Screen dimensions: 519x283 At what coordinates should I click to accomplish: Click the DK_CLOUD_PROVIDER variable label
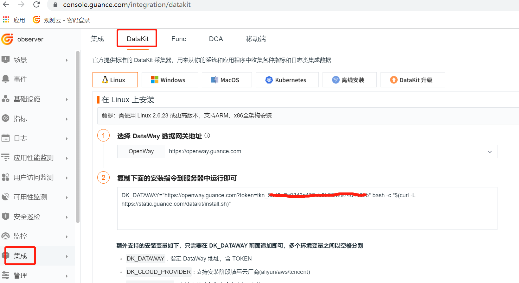pyautogui.click(x=159, y=272)
